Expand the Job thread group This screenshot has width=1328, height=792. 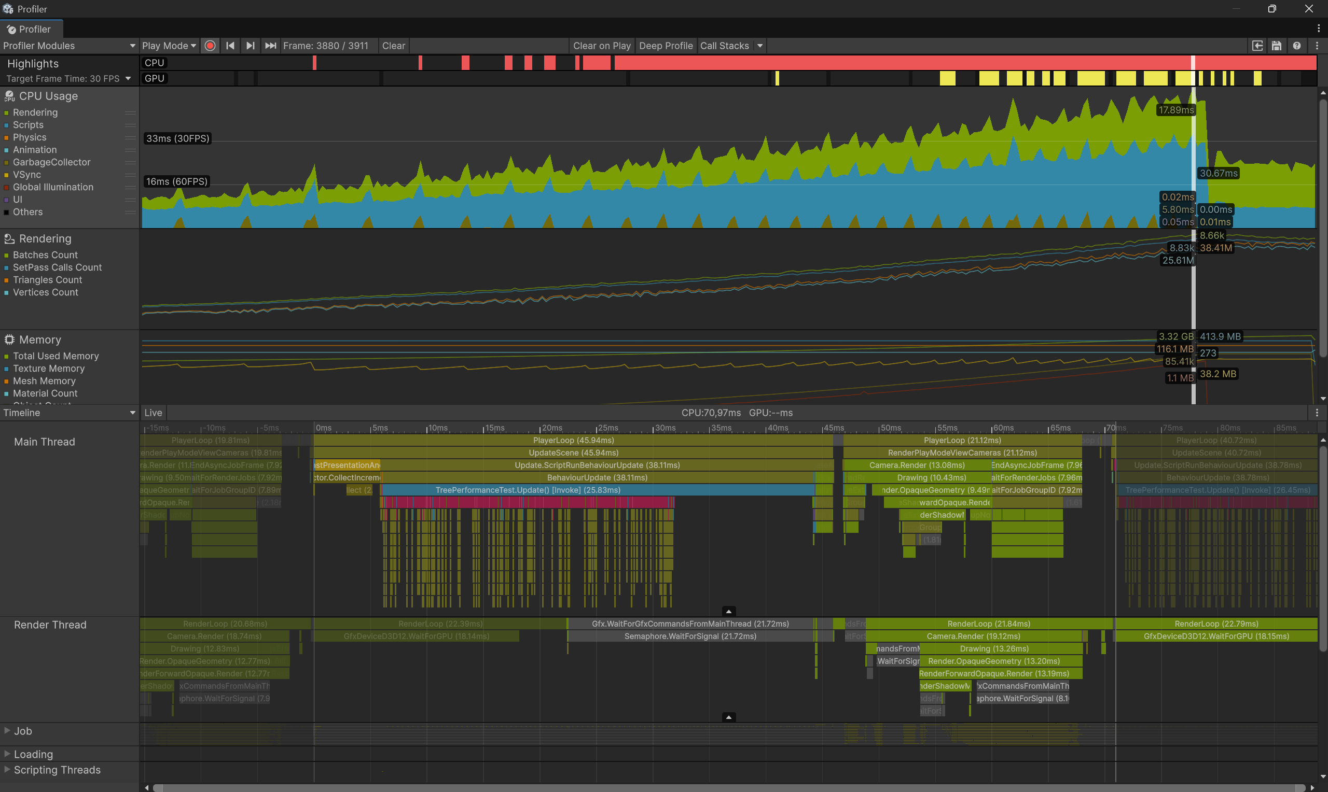click(7, 730)
